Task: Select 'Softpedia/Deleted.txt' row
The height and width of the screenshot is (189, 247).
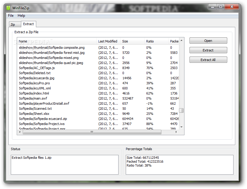Action: click(x=98, y=73)
